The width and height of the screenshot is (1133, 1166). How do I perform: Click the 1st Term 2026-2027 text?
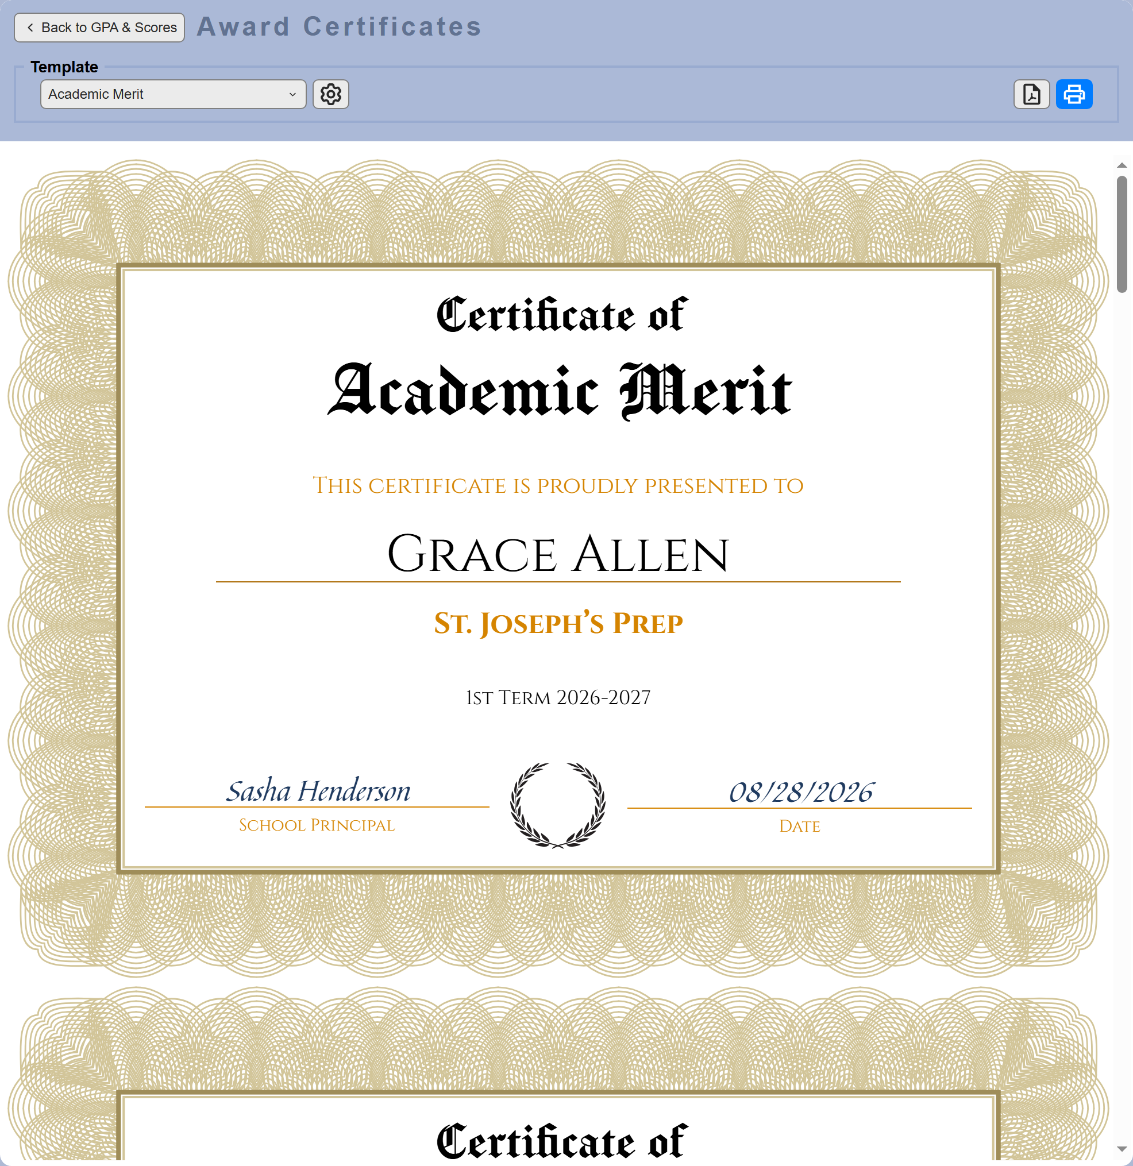(x=558, y=697)
